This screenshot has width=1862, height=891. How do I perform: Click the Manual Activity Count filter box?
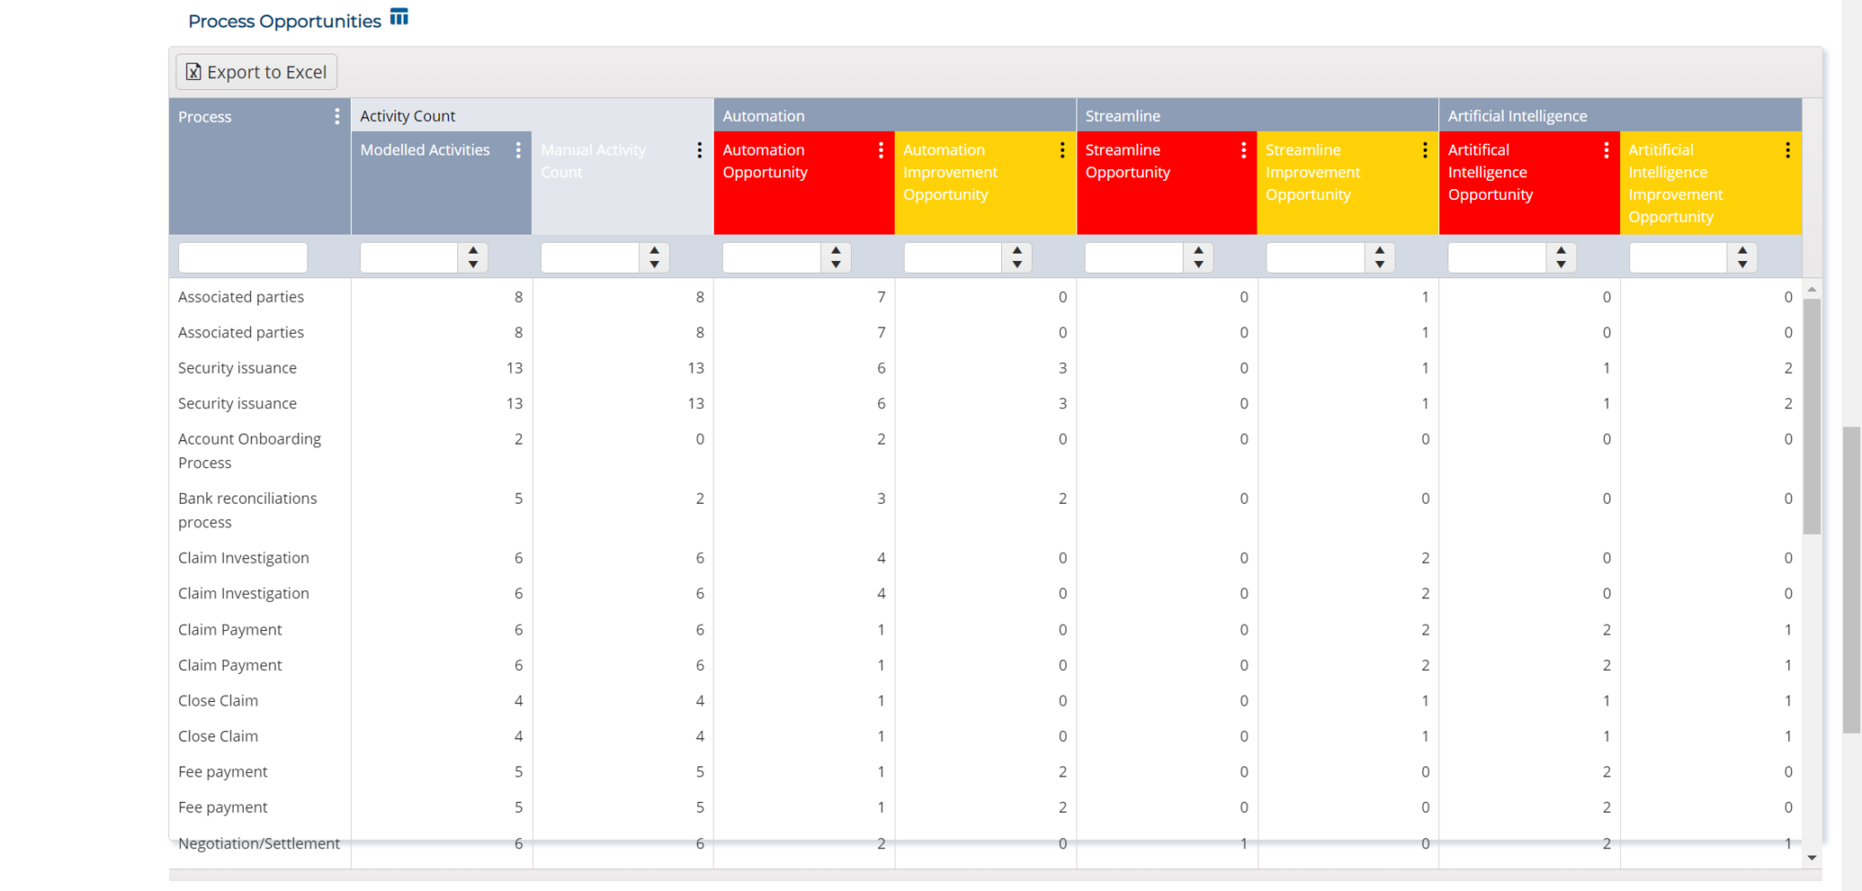(591, 257)
